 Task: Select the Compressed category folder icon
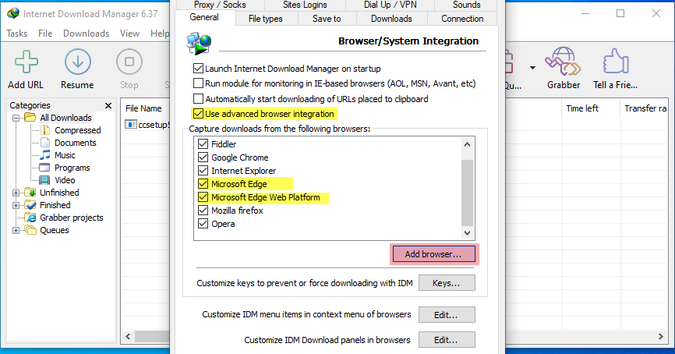(45, 130)
